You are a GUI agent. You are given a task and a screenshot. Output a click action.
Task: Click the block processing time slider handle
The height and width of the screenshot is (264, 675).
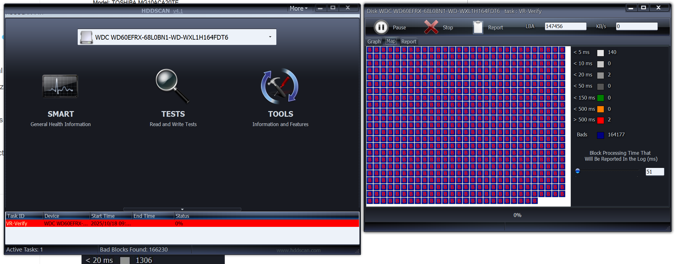578,171
